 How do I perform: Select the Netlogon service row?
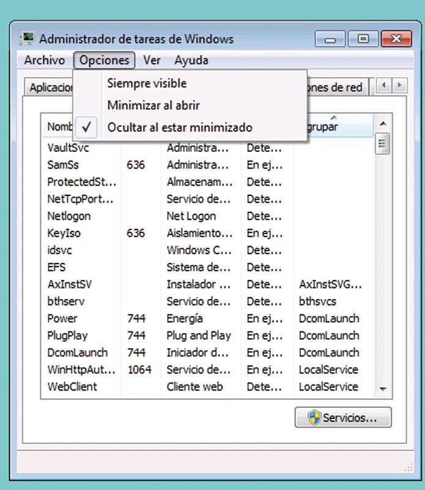coord(208,216)
